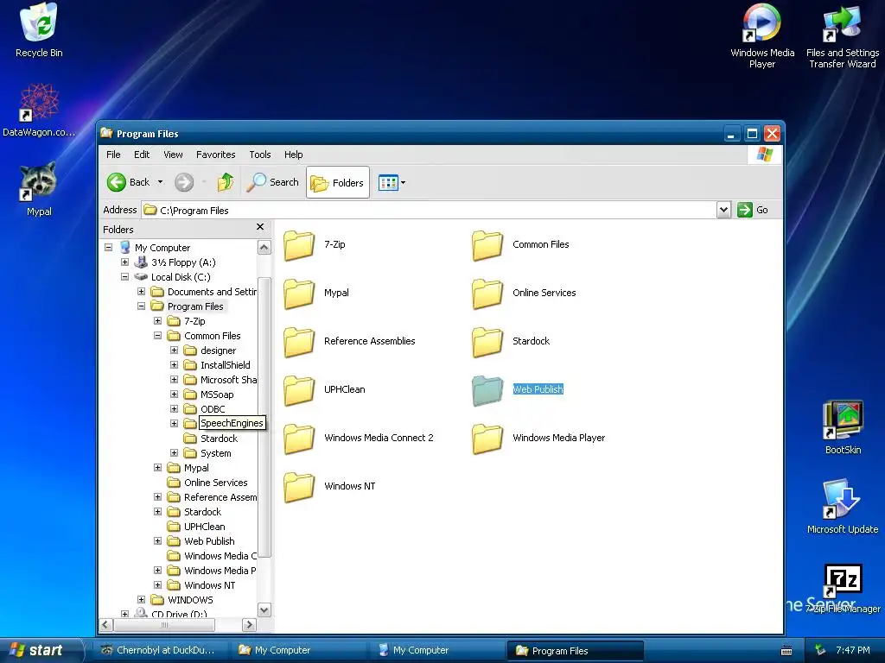Image resolution: width=885 pixels, height=663 pixels.
Task: Open the Address bar dropdown arrow
Action: (x=724, y=211)
